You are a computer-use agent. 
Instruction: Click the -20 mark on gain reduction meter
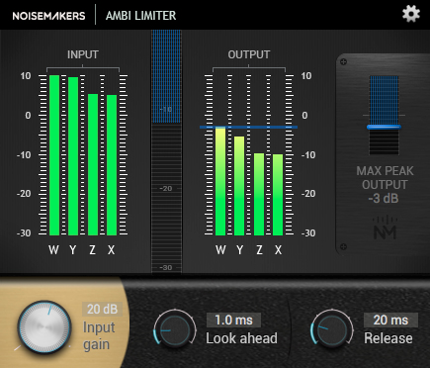click(x=166, y=189)
